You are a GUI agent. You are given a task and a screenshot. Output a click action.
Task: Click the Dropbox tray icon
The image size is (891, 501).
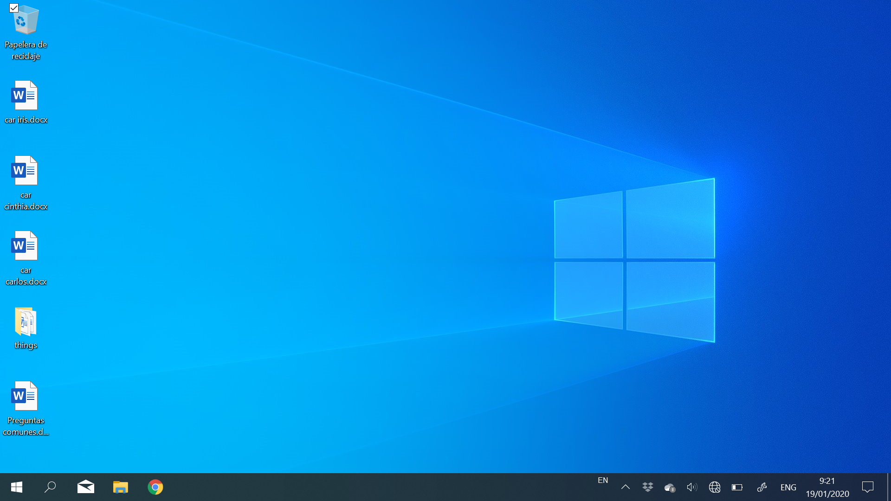tap(648, 487)
